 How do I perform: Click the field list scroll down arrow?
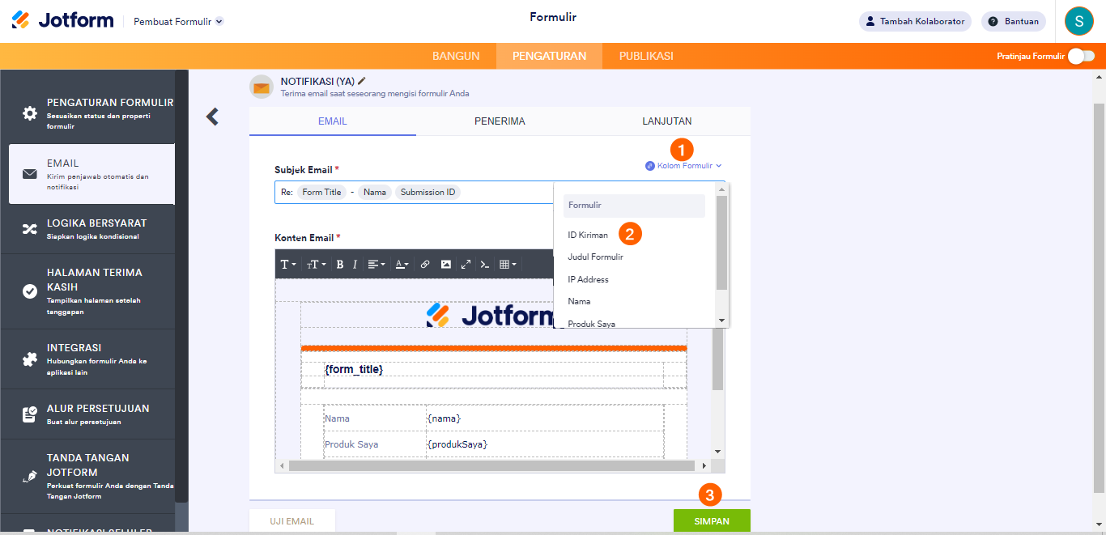click(722, 321)
